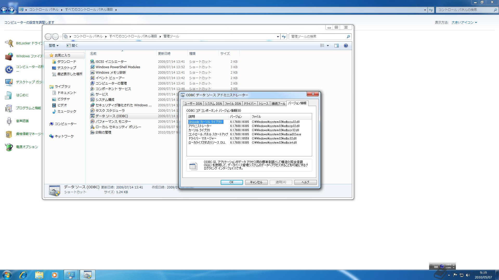499x280 pixels.
Task: Open the 整理 dropdown menu
Action: (x=54, y=46)
